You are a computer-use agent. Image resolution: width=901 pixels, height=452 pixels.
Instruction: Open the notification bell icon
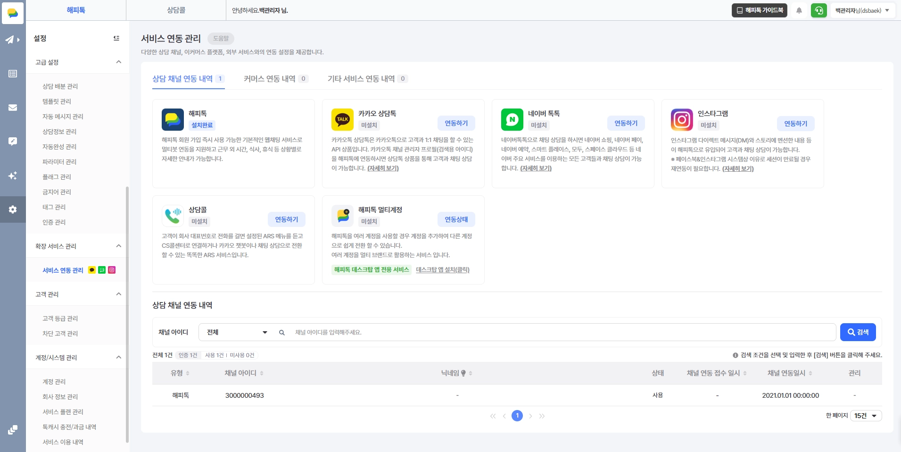point(799,10)
